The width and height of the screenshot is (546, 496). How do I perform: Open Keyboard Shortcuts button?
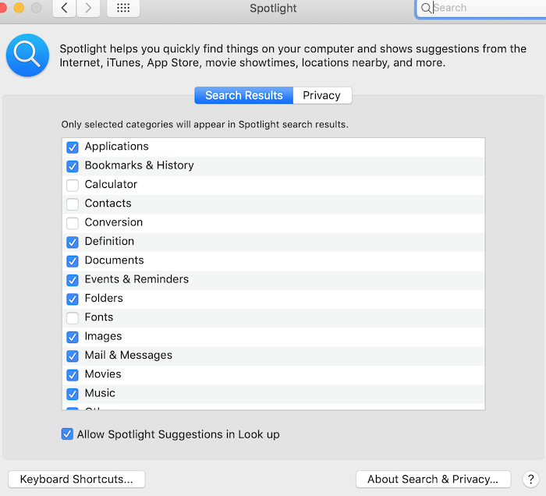coord(76,480)
